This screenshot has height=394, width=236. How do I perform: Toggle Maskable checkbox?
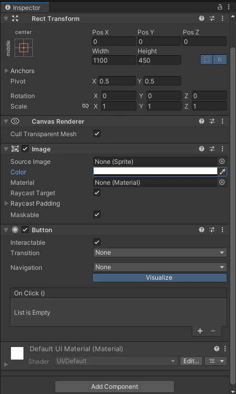click(97, 214)
